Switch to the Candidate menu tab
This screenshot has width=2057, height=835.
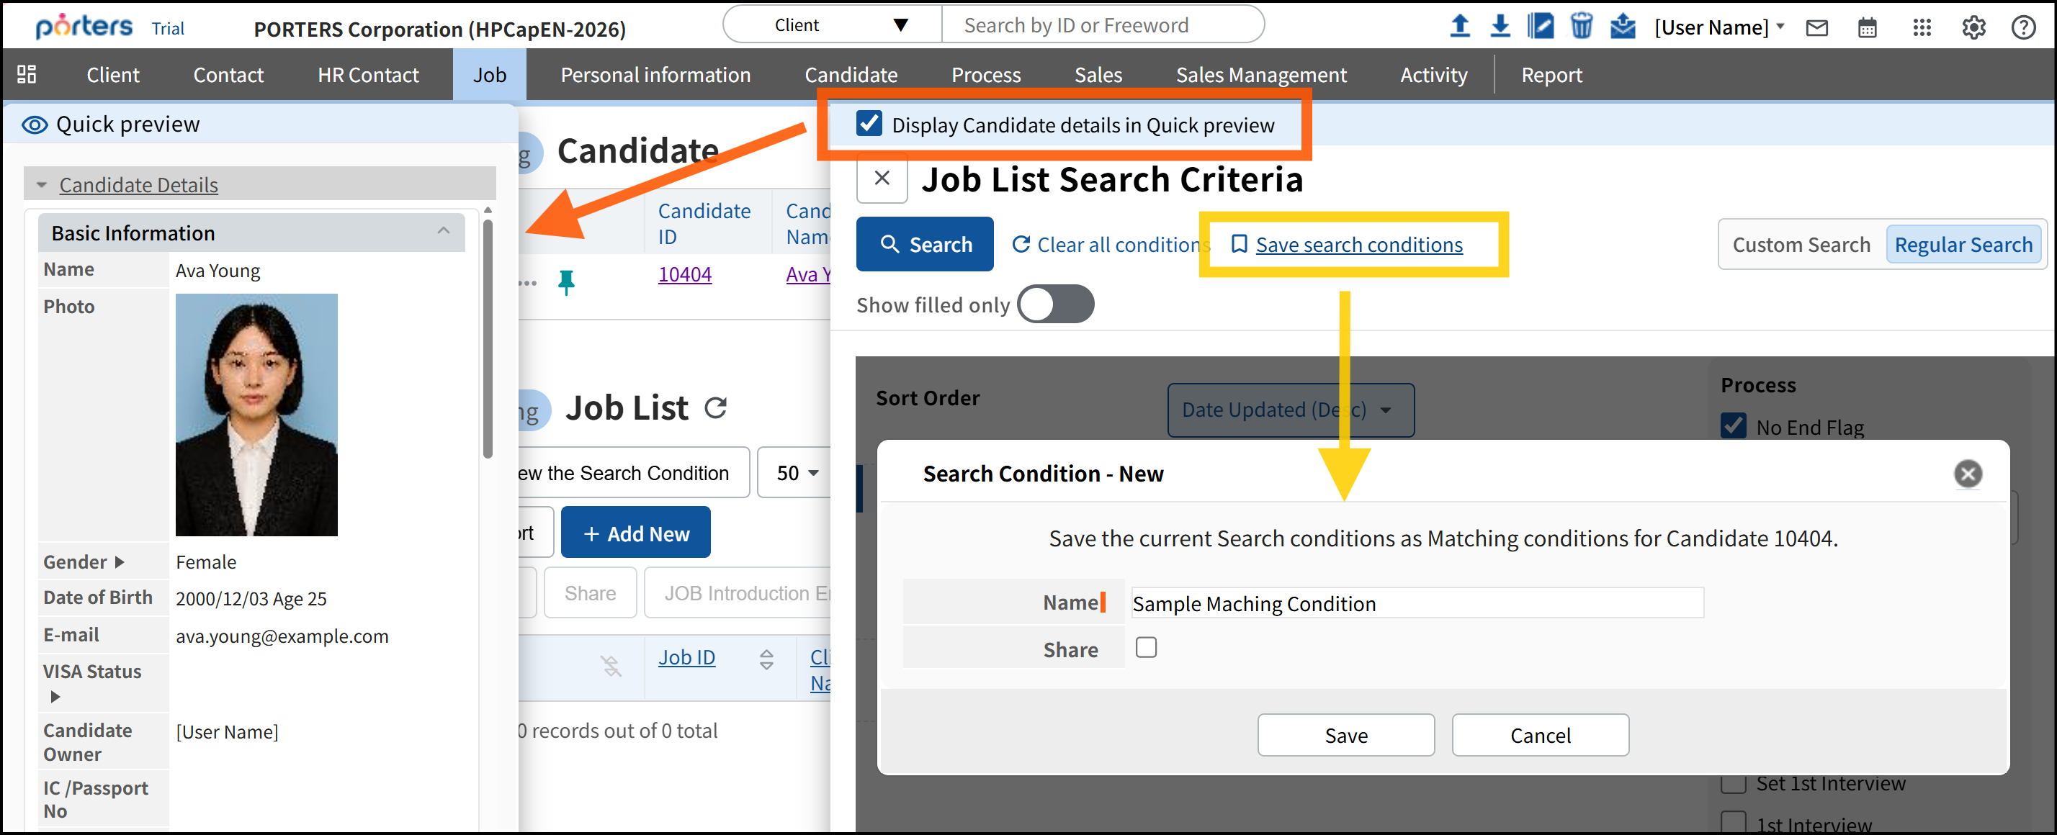coord(851,75)
